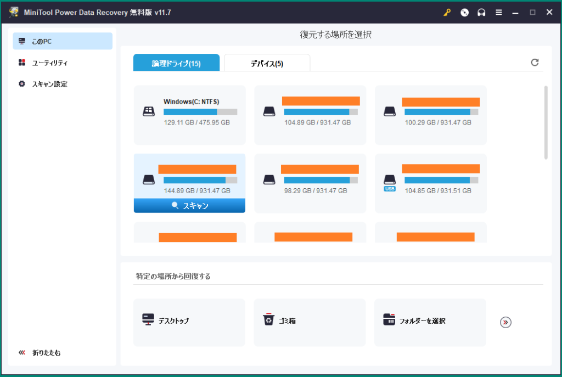This screenshot has width=562, height=377.
Task: Open support via the headset icon
Action: [481, 12]
